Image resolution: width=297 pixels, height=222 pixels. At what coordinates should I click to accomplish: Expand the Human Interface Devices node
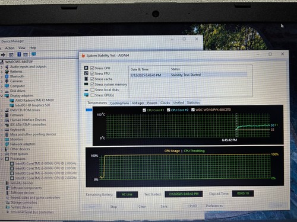point(2,120)
